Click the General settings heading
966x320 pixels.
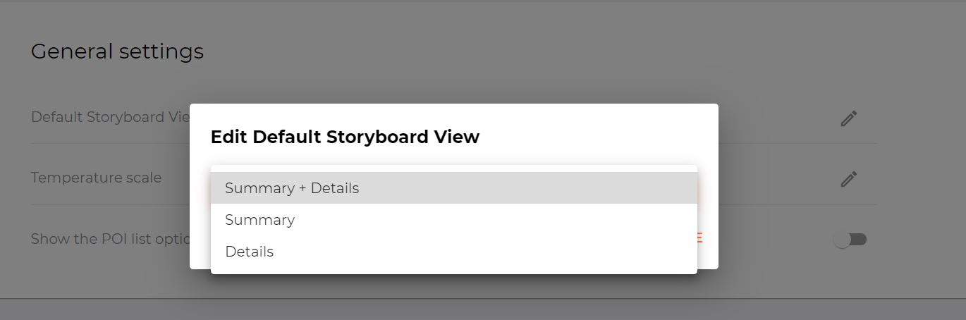(117, 51)
